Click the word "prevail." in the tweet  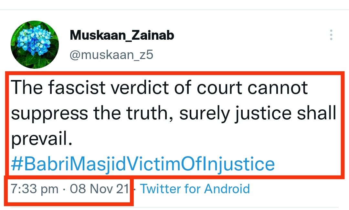(x=41, y=139)
